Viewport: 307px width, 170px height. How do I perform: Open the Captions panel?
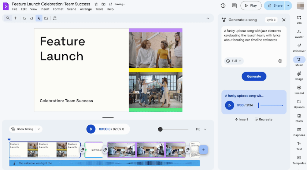point(299,132)
